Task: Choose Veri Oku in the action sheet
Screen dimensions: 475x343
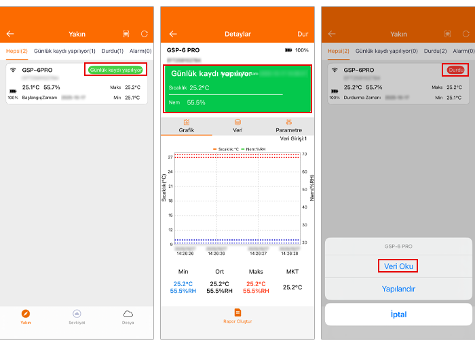Action: (x=398, y=266)
